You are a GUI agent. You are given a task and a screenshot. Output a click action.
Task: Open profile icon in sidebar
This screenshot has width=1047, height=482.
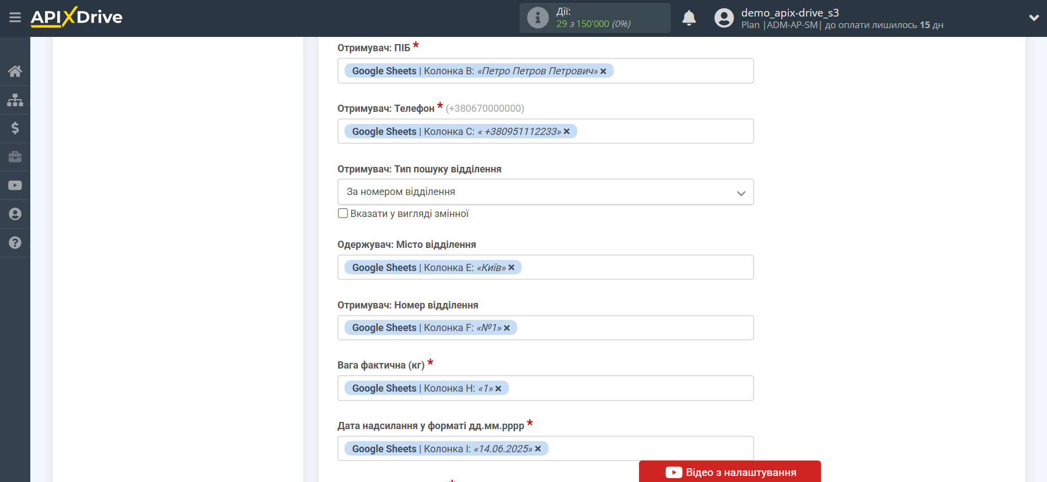tap(15, 214)
